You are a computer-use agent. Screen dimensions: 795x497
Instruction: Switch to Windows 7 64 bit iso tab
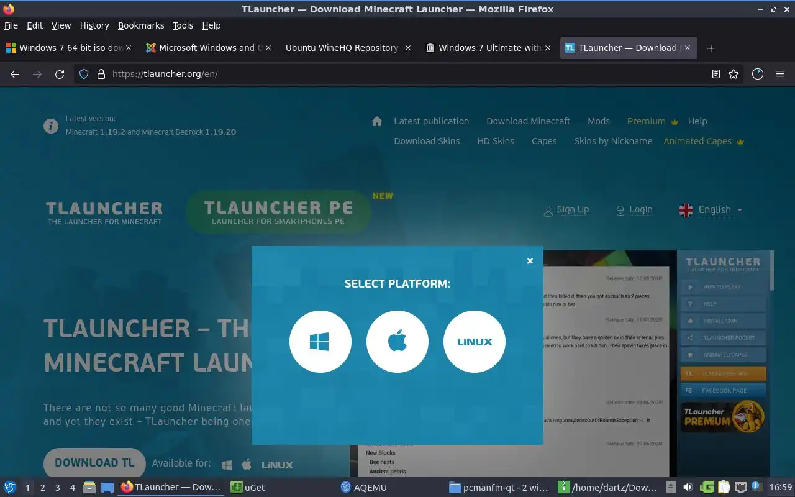click(x=68, y=48)
